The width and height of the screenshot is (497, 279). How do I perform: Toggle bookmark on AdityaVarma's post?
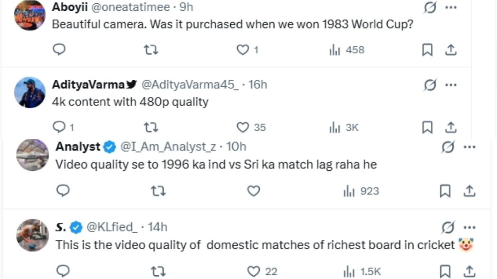pos(427,128)
